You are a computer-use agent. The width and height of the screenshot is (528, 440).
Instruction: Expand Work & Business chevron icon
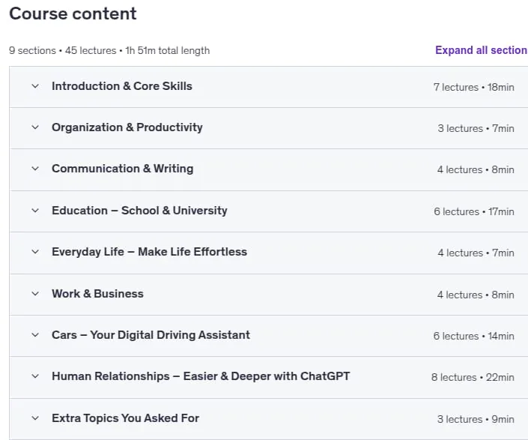coord(35,294)
